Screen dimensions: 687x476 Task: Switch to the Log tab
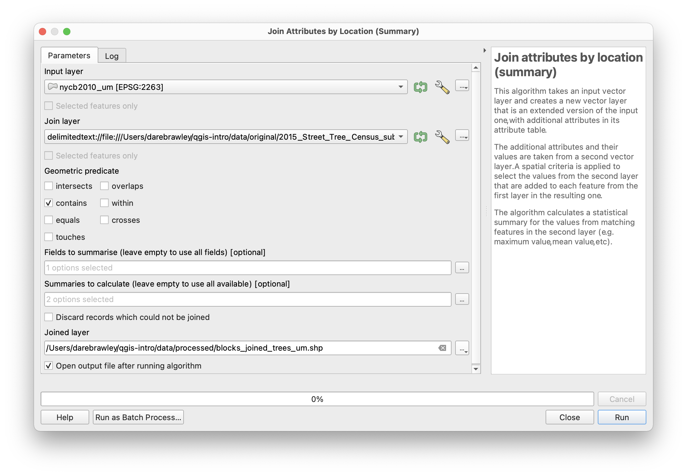[112, 56]
